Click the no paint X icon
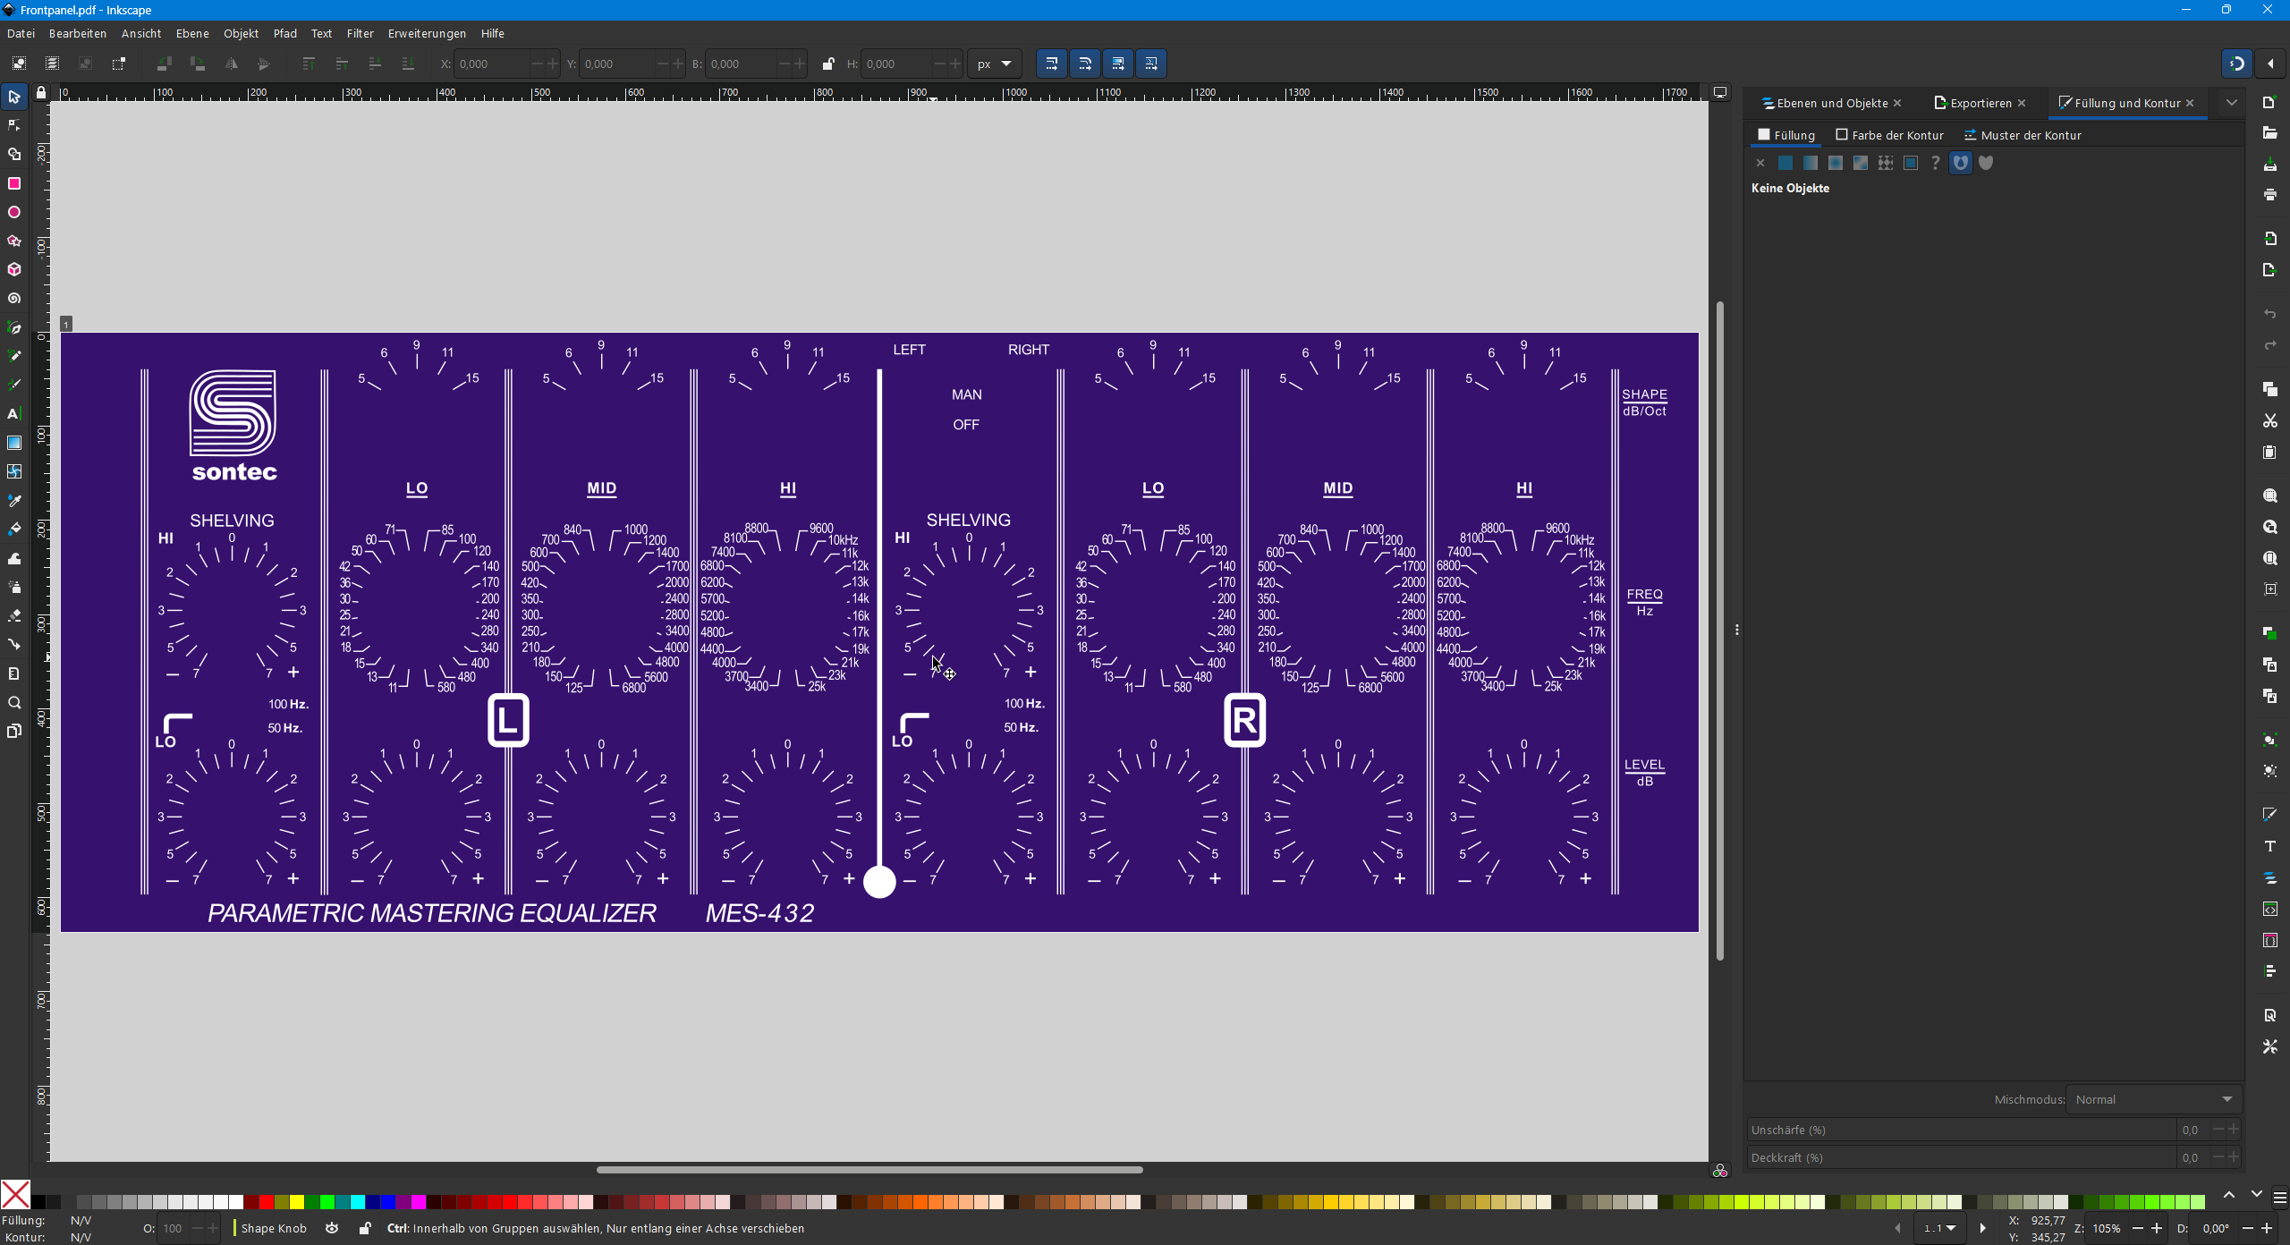 point(1760,163)
